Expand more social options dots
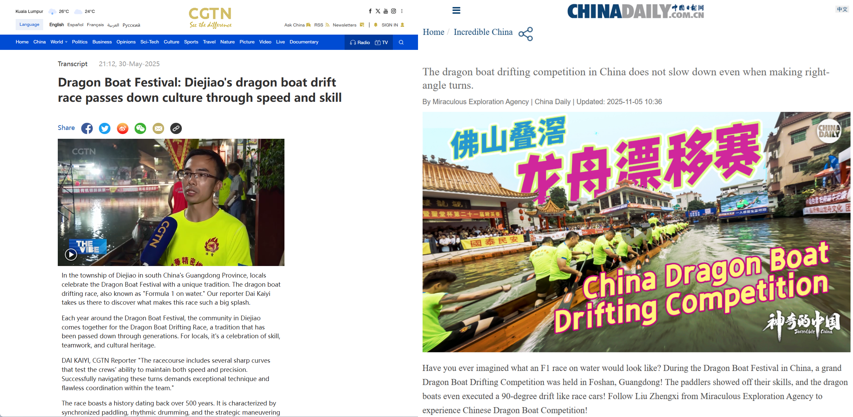This screenshot has height=417, width=853. [402, 11]
